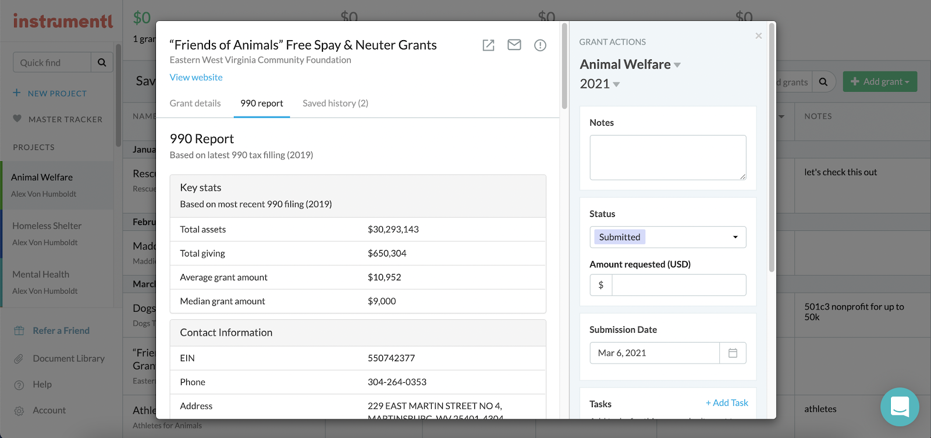Expand the 2021 year dropdown
This screenshot has height=438, width=931.
click(617, 84)
